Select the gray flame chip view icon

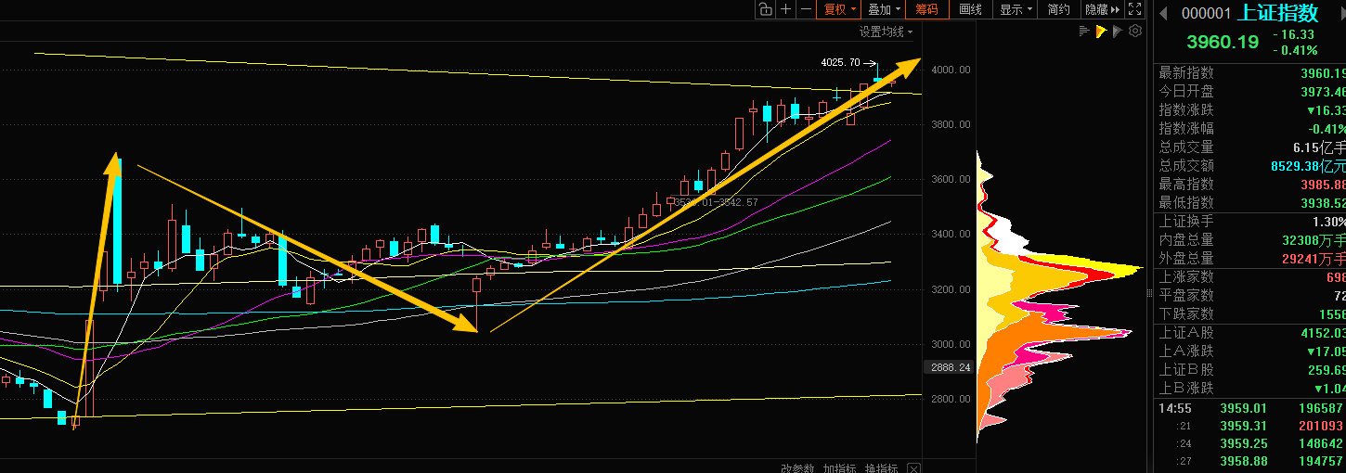[x=1118, y=32]
